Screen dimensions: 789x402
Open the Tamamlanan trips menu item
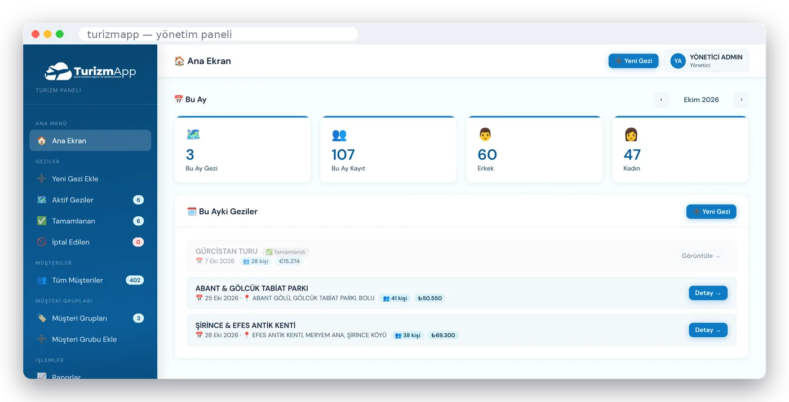coord(90,221)
